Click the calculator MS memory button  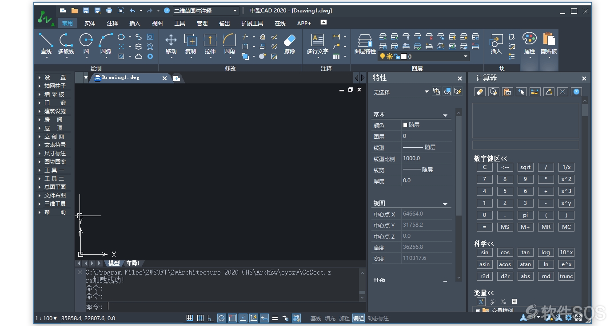click(x=505, y=227)
